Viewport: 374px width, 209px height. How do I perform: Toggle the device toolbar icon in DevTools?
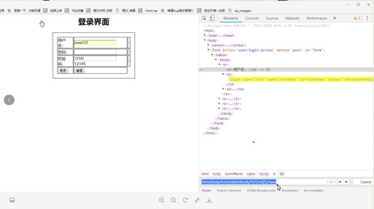[212, 18]
